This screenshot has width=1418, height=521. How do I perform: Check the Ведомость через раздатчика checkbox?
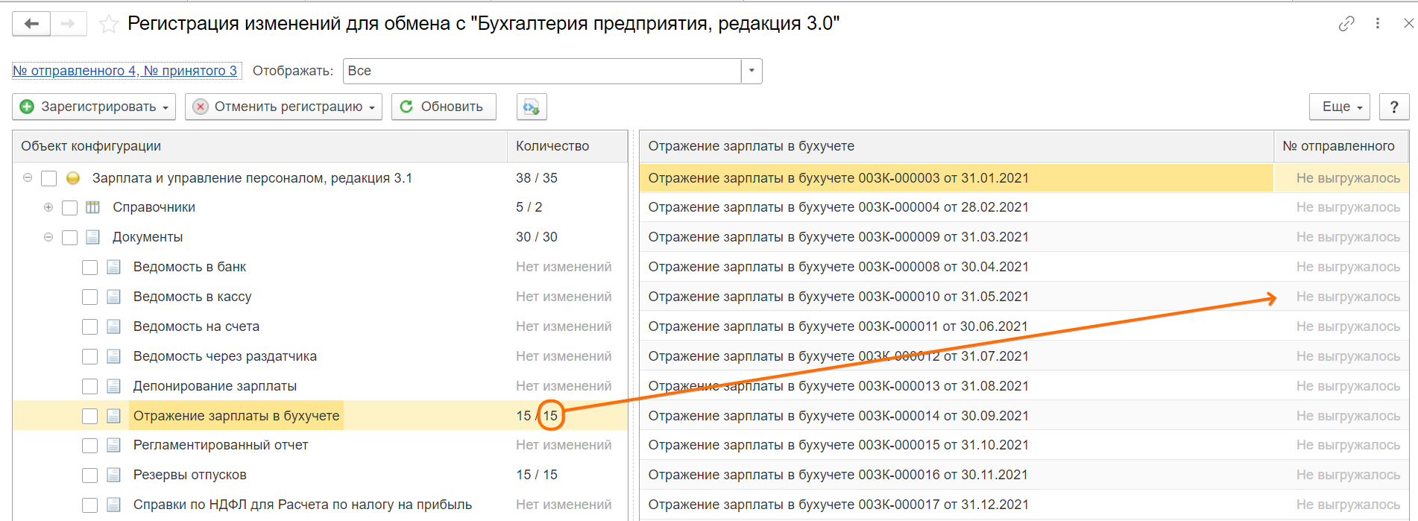pos(90,356)
